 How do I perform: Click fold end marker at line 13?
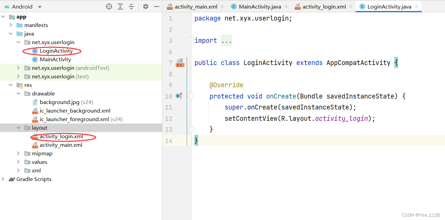click(x=191, y=129)
